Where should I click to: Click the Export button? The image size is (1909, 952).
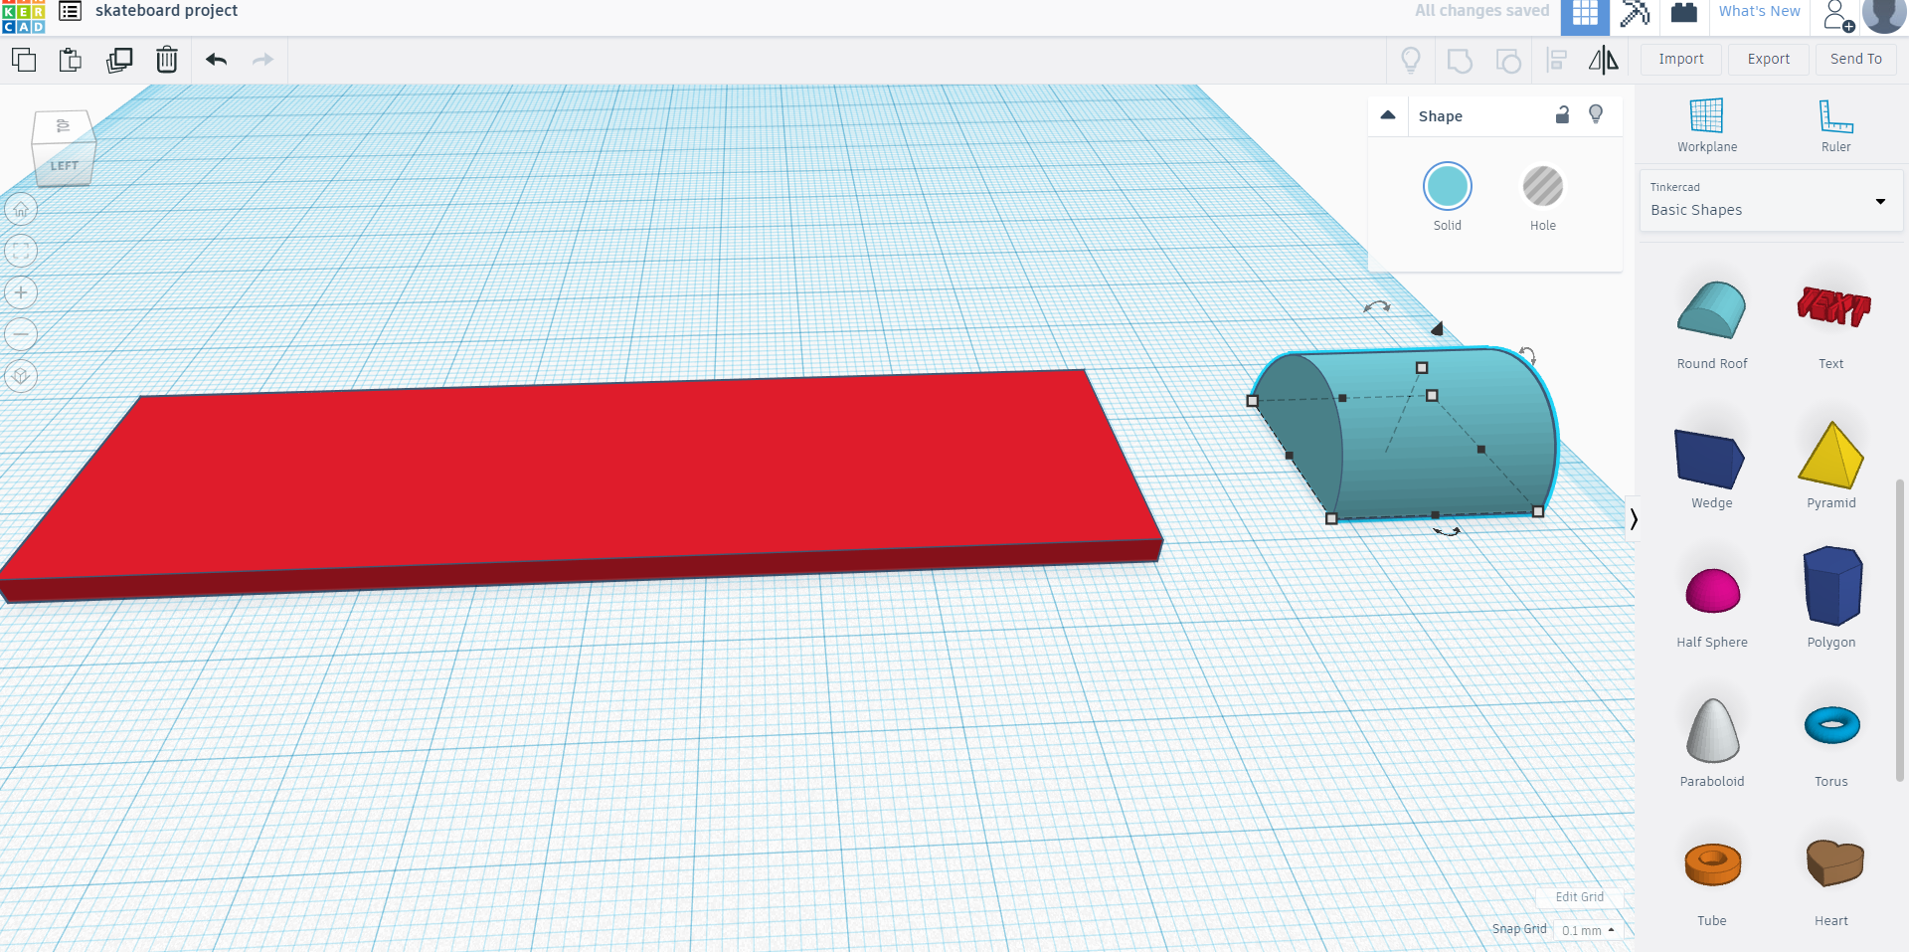point(1769,60)
